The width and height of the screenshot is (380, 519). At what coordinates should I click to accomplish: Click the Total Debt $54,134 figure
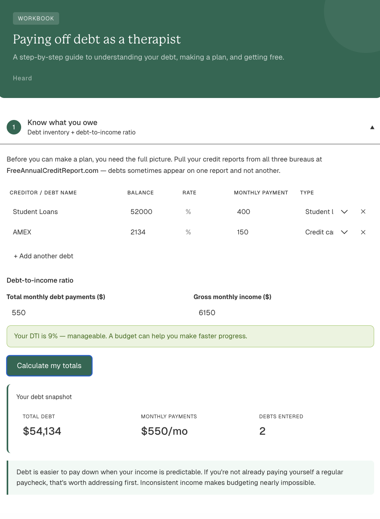(42, 431)
